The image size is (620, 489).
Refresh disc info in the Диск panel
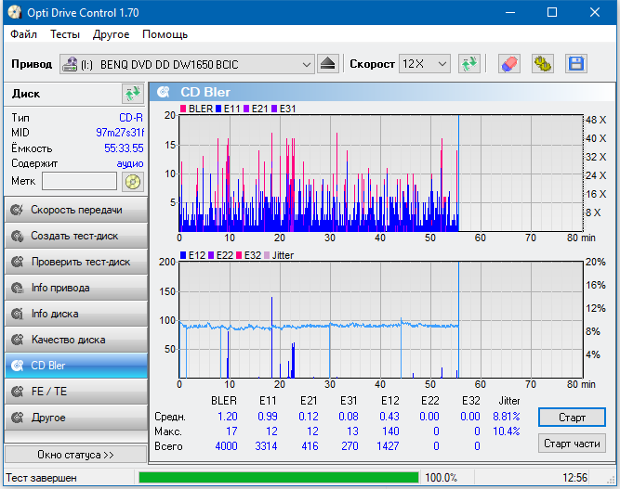132,94
